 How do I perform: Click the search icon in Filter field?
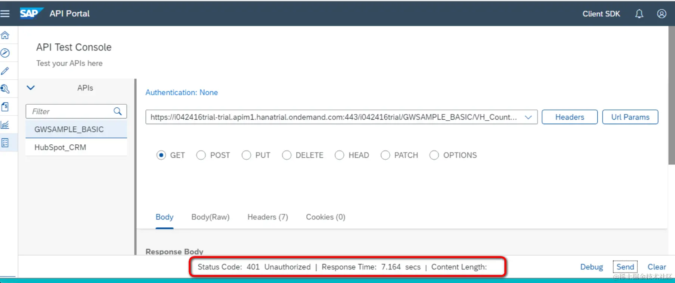click(118, 111)
